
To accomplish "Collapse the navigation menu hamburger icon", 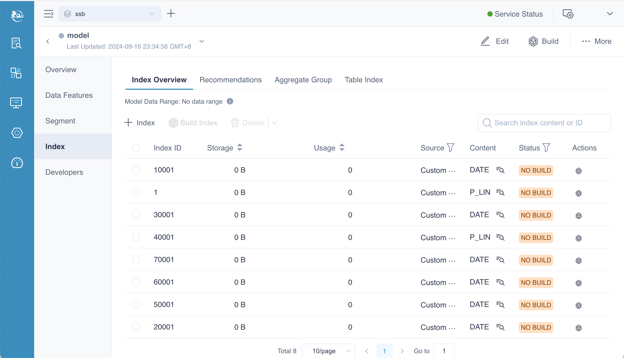I will 49,14.
